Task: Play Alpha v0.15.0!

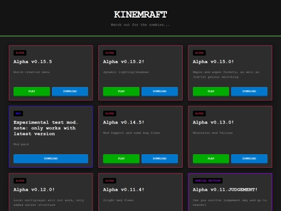Action: [211, 91]
